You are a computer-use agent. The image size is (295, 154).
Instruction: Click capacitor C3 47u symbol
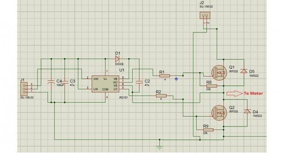coord(65,82)
